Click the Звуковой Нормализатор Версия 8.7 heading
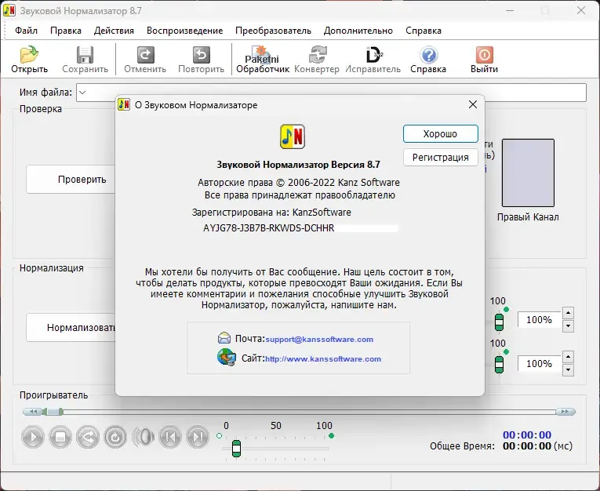The height and width of the screenshot is (491, 600). tap(299, 165)
